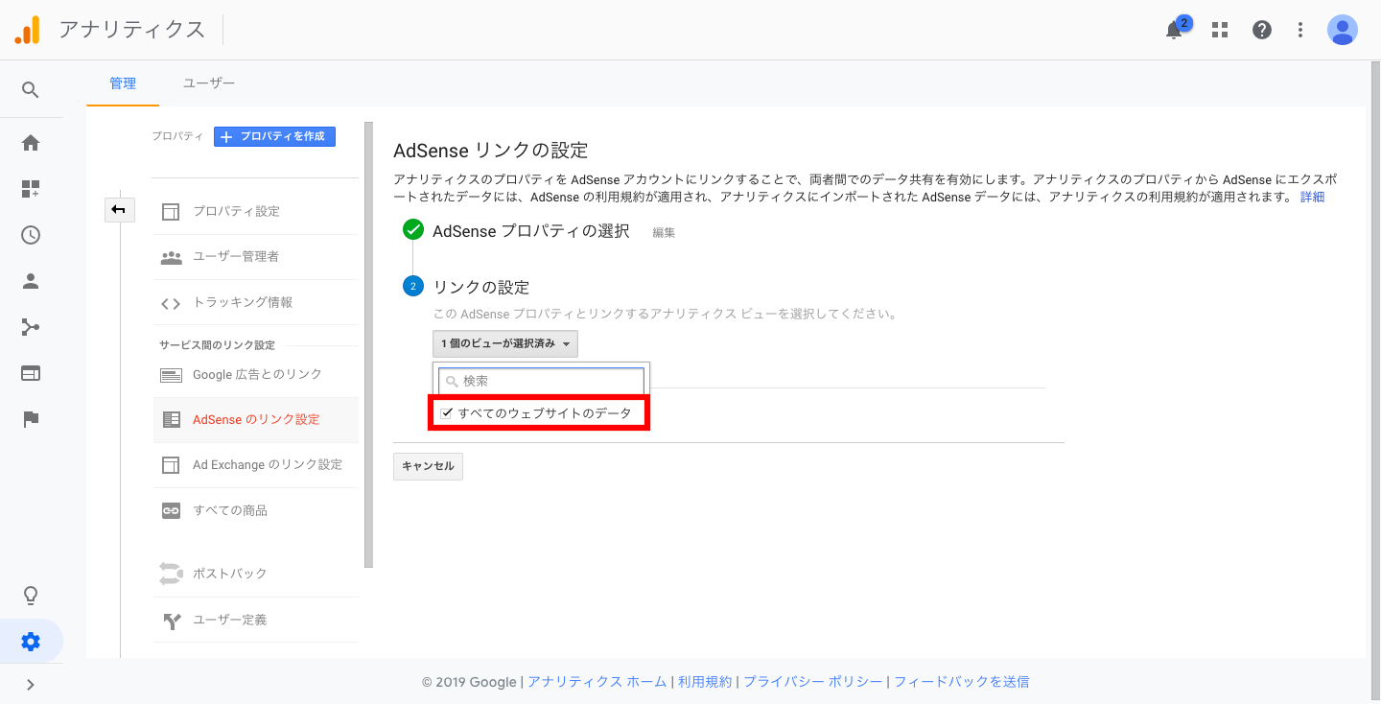Click the search magnifier in sidebar
This screenshot has width=1381, height=704.
pyautogui.click(x=31, y=90)
